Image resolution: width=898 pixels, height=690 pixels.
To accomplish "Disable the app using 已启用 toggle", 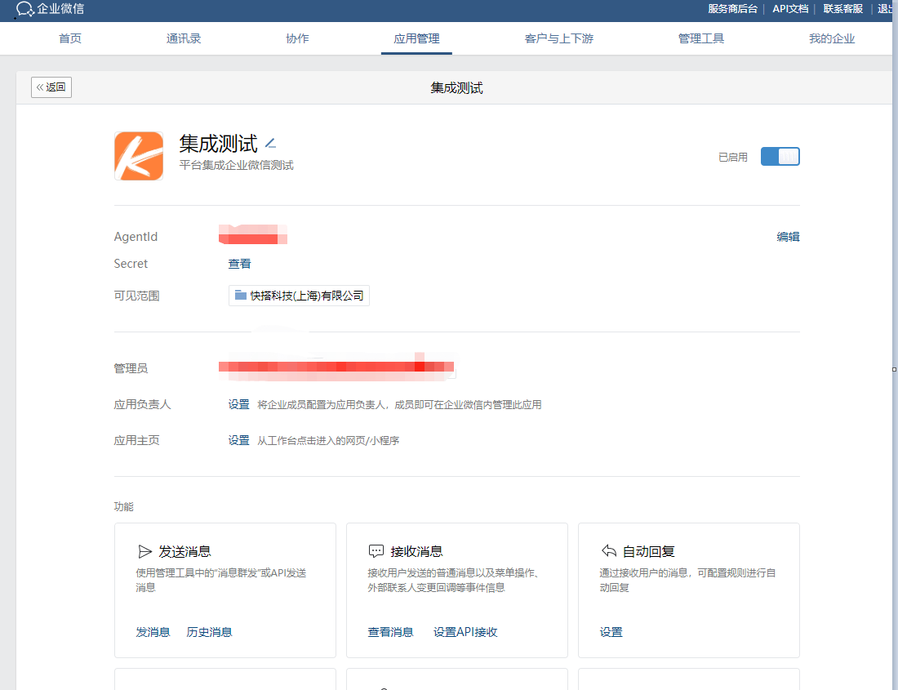I will click(780, 157).
